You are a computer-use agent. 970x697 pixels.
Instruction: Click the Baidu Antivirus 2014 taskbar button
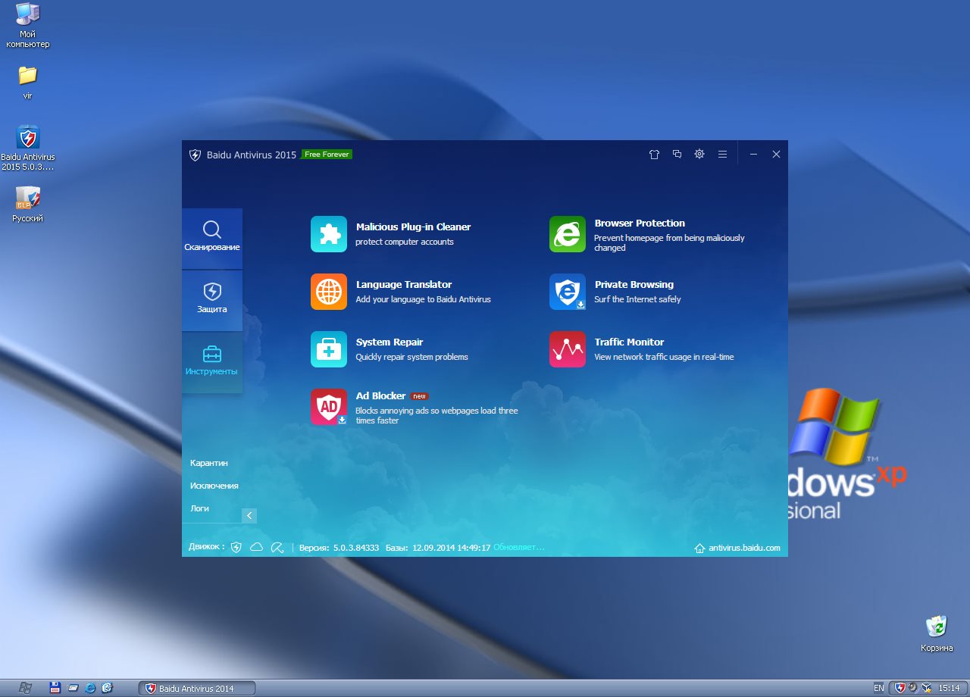(197, 688)
